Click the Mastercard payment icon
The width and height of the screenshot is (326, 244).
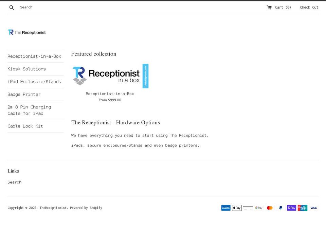pos(270,208)
